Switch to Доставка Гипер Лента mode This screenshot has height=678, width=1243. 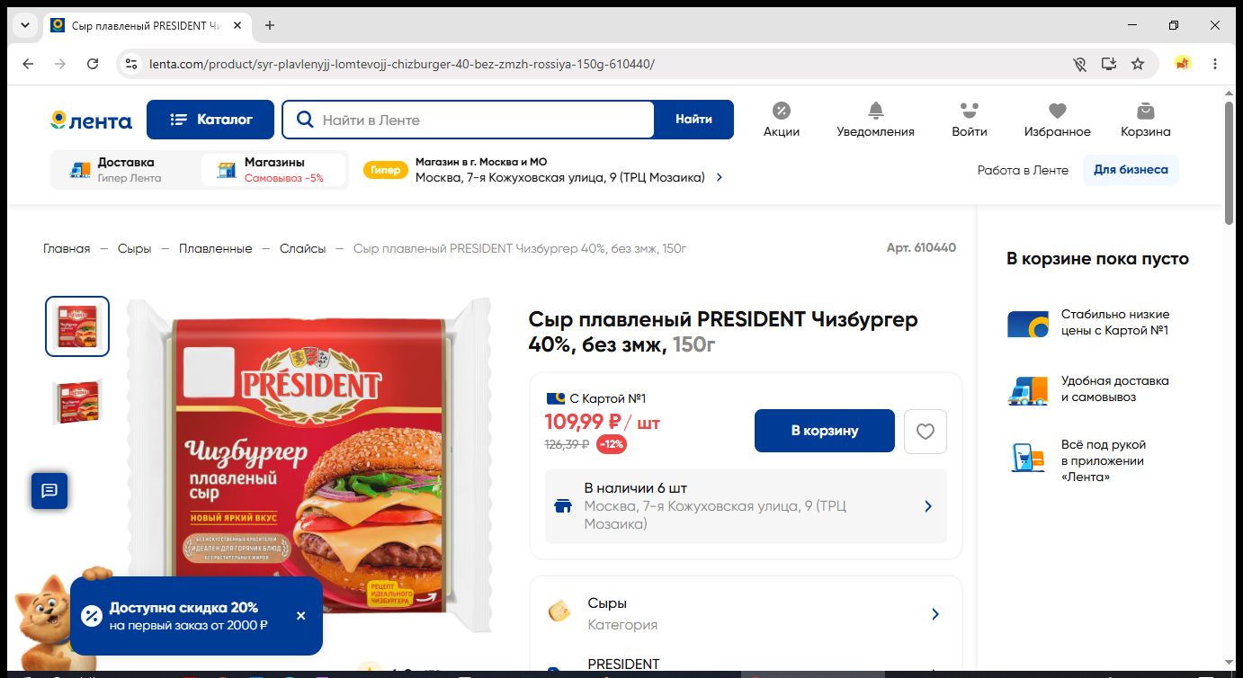point(125,170)
